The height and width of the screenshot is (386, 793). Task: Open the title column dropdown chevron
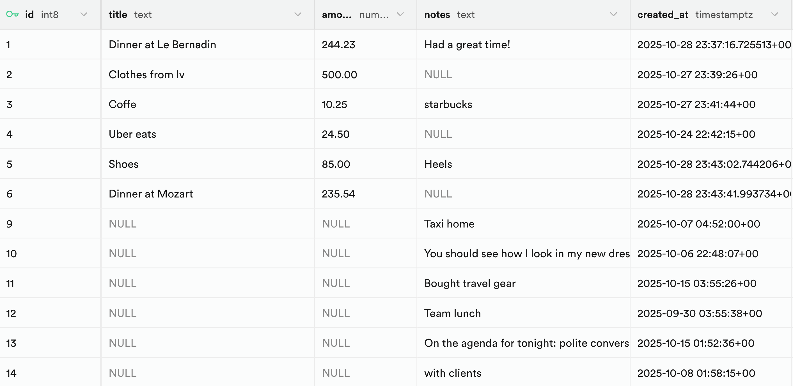coord(297,15)
